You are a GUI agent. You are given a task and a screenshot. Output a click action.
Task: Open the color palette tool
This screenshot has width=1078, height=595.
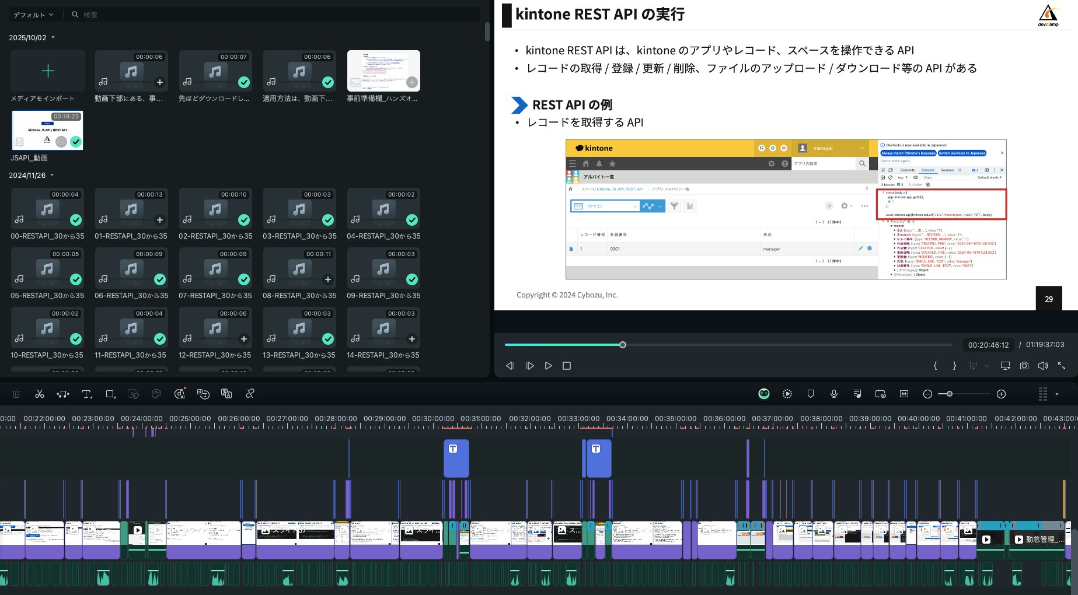click(156, 394)
